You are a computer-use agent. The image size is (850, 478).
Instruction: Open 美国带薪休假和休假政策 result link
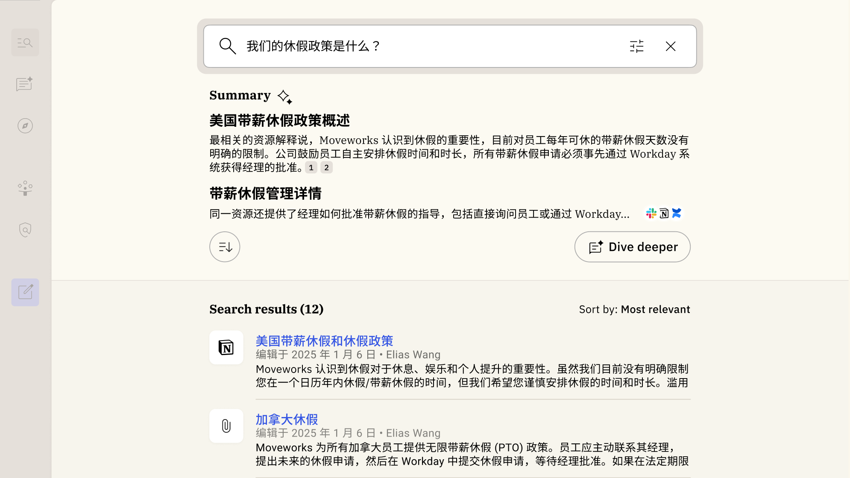pyautogui.click(x=324, y=341)
